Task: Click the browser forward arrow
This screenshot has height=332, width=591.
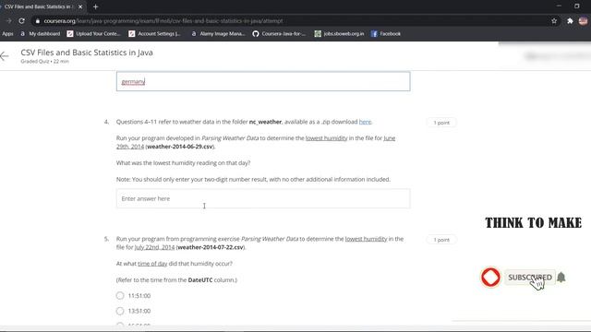Action: [x=9, y=21]
